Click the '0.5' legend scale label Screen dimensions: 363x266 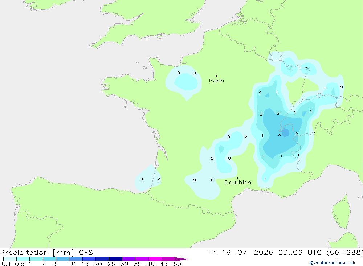point(20,264)
